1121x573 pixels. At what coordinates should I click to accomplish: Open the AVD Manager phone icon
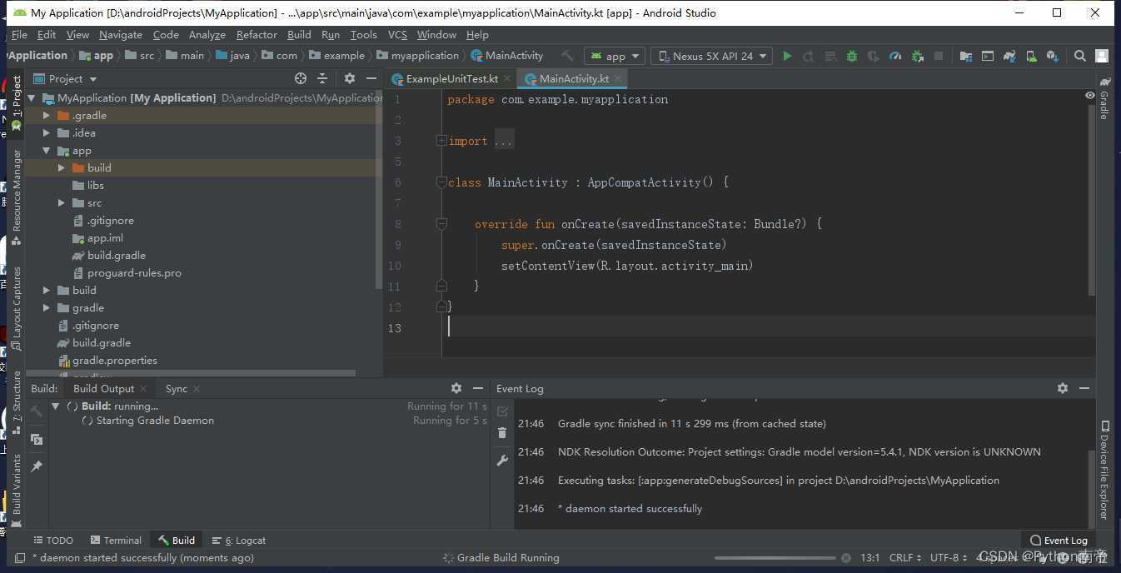(1031, 56)
